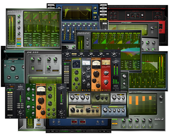The image size is (169, 137).
Task: Click the right red numeric display on bottom blue plugin
Action: click(82, 122)
